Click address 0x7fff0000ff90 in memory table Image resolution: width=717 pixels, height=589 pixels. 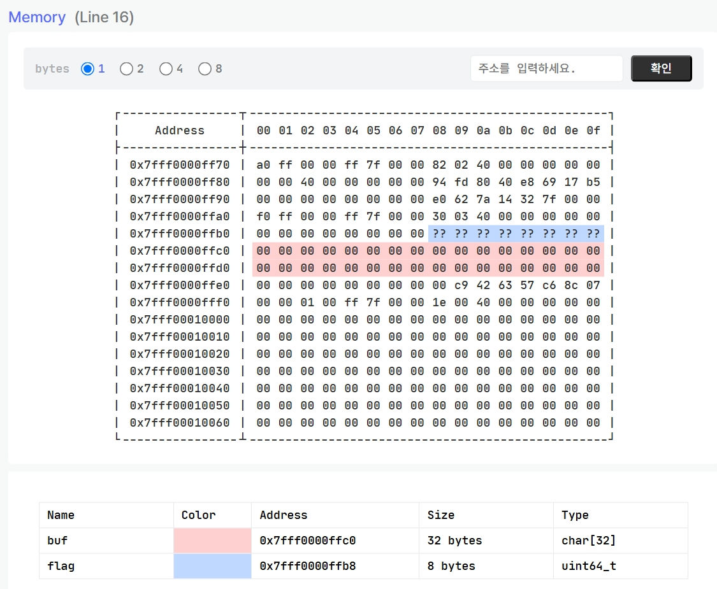tap(180, 199)
